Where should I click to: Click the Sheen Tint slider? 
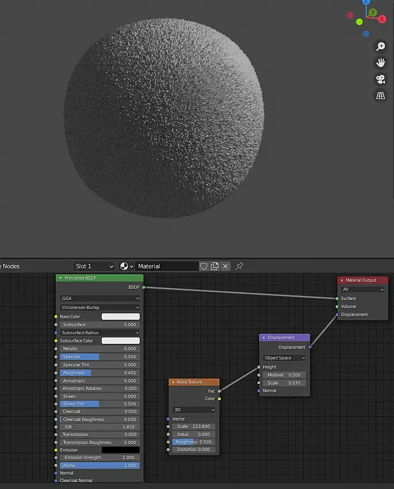100,404
